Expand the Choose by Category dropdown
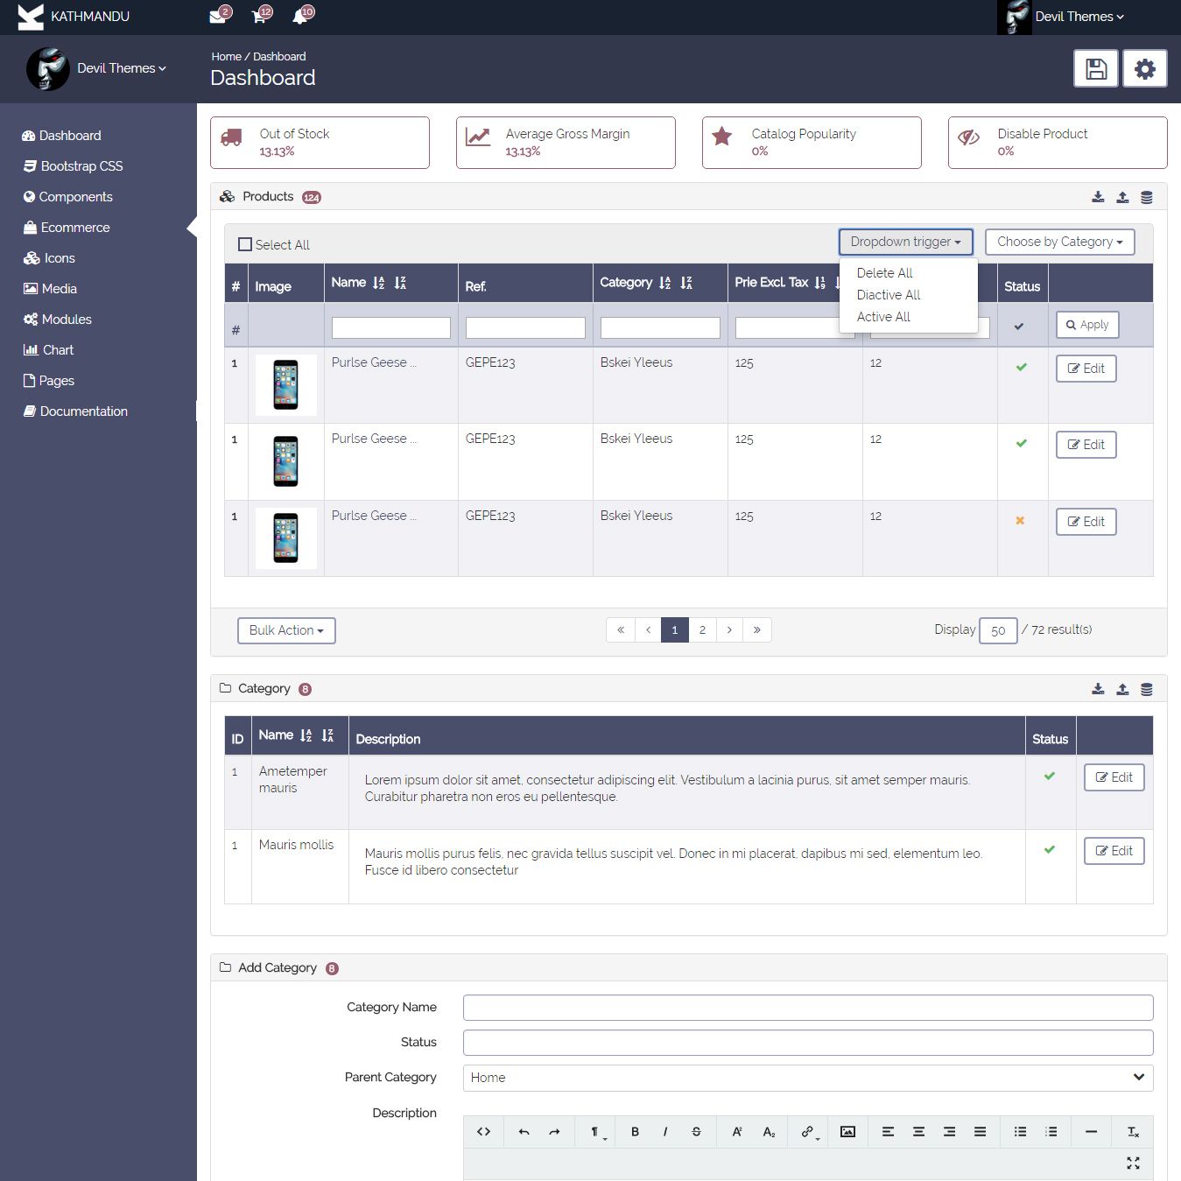 pos(1059,242)
